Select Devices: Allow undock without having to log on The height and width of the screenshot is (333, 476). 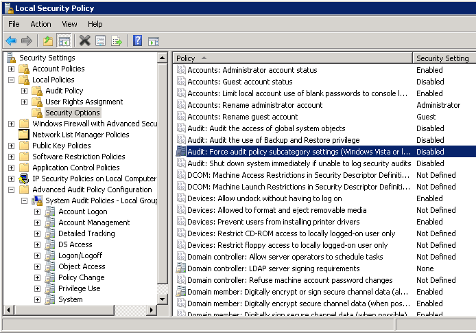(x=265, y=198)
